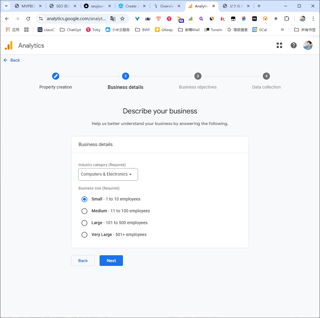
Task: Expand the hidden bookmarks overflow chevron
Action: (x=282, y=30)
